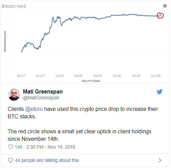This screenshot has height=168, width=171.
Task: Click the 140 likes count
Action: pyautogui.click(x=19, y=147)
